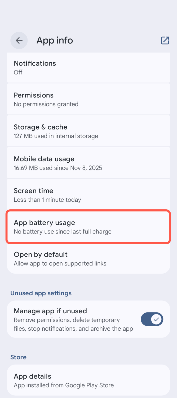View Mobile data usage details
The height and width of the screenshot is (398, 177).
(x=88, y=163)
